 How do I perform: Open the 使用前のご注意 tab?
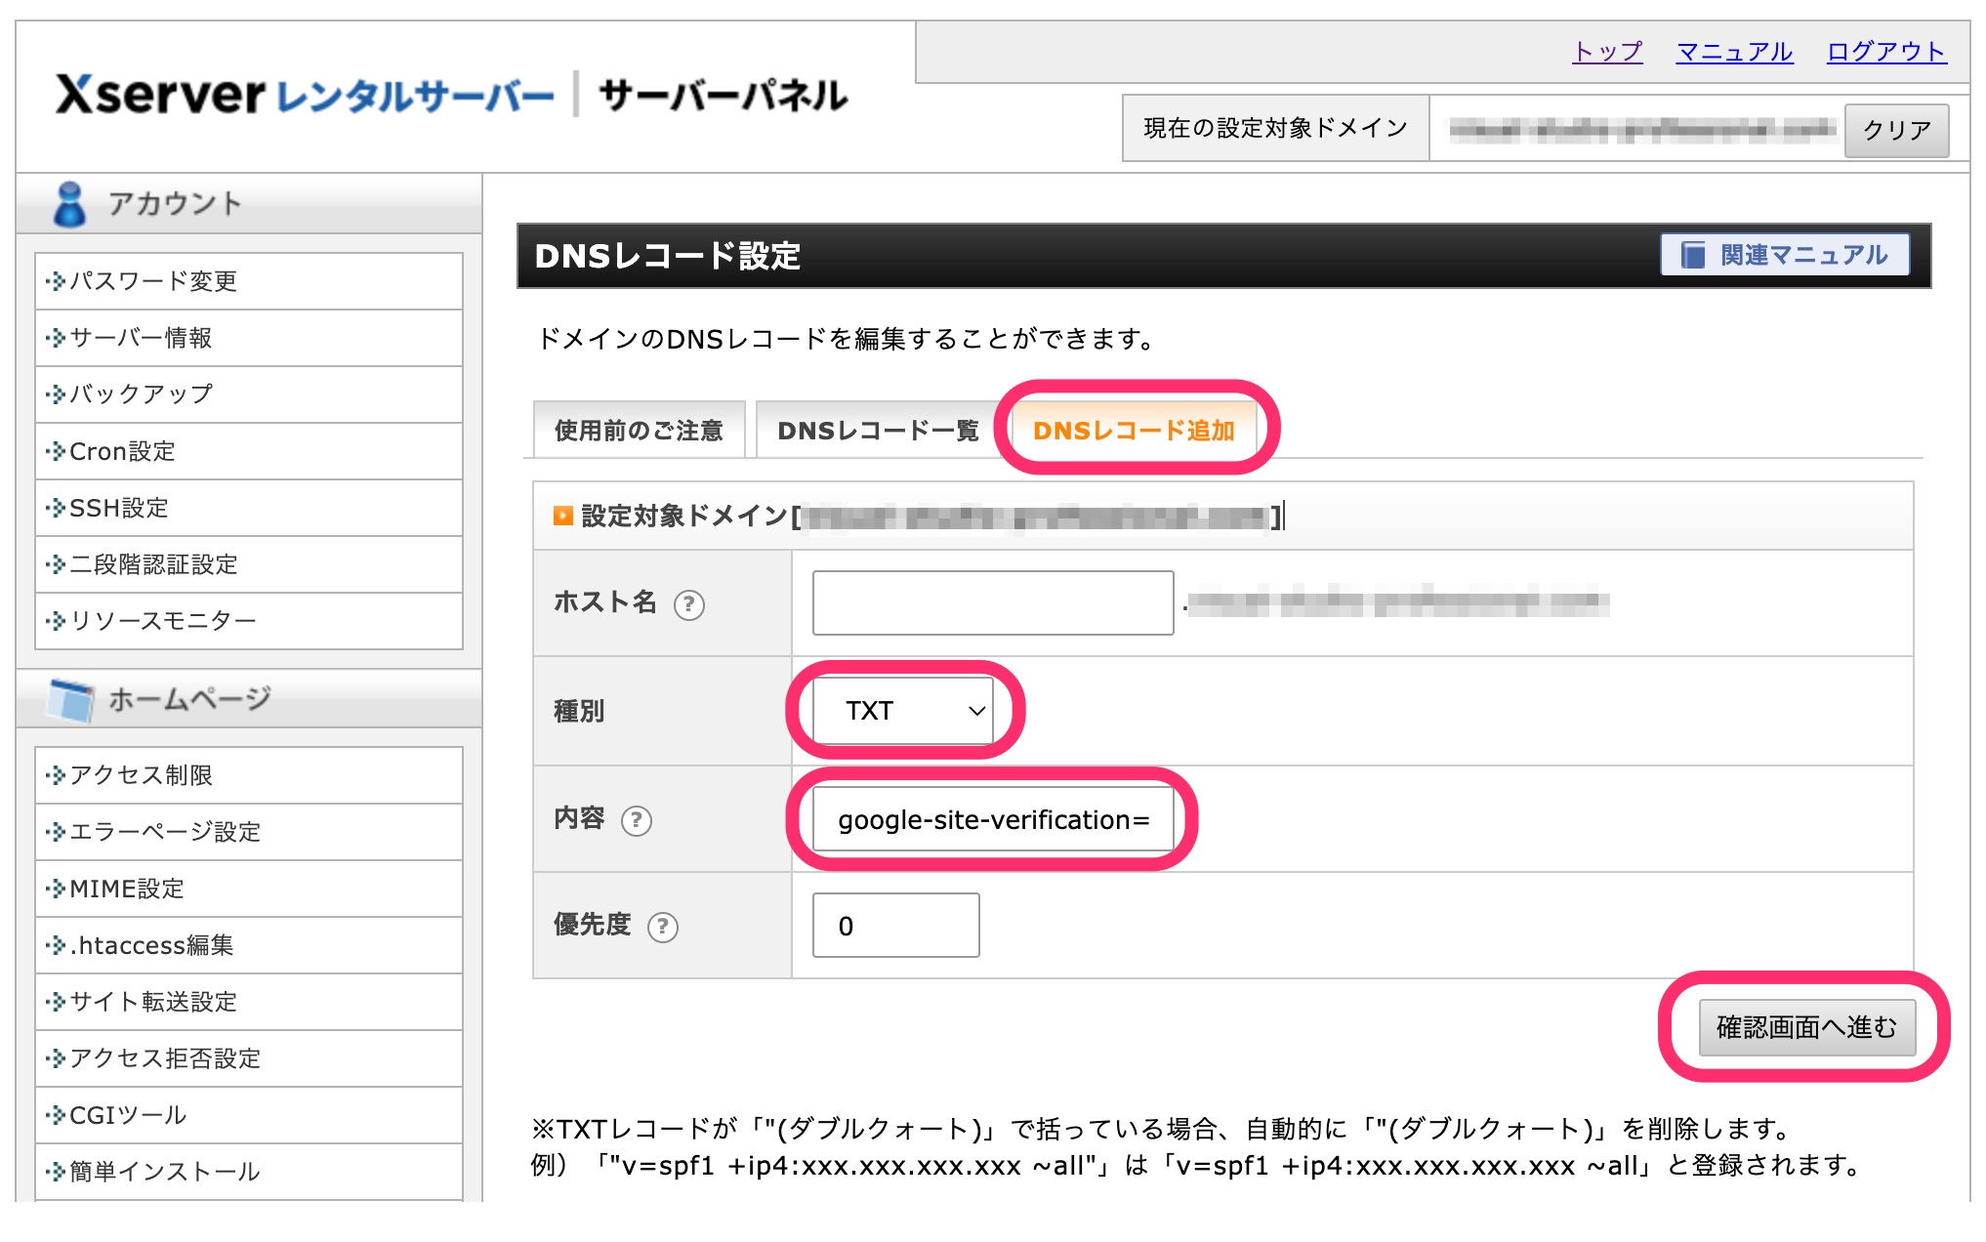coord(639,431)
